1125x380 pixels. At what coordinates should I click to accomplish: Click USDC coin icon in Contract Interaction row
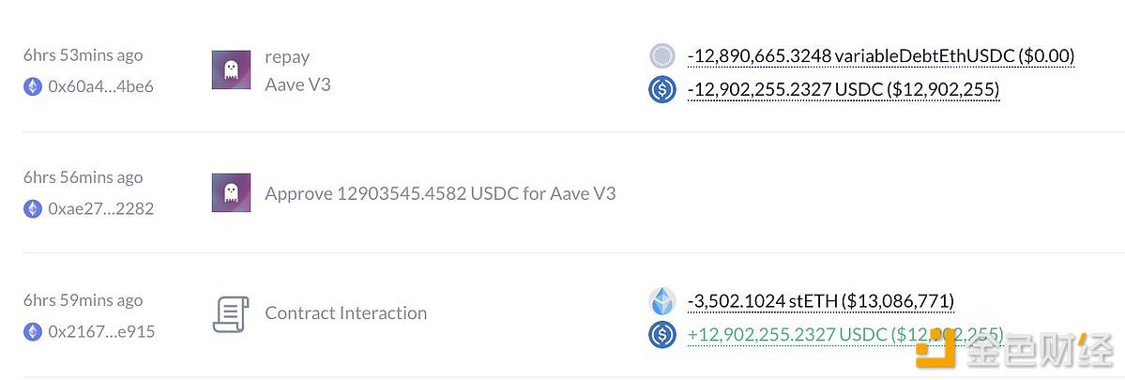662,334
